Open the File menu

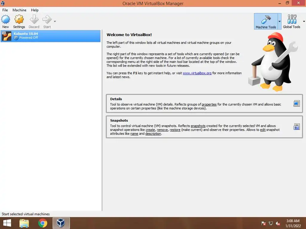tap(5, 10)
